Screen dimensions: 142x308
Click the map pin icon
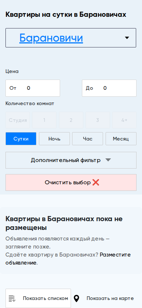point(76,299)
